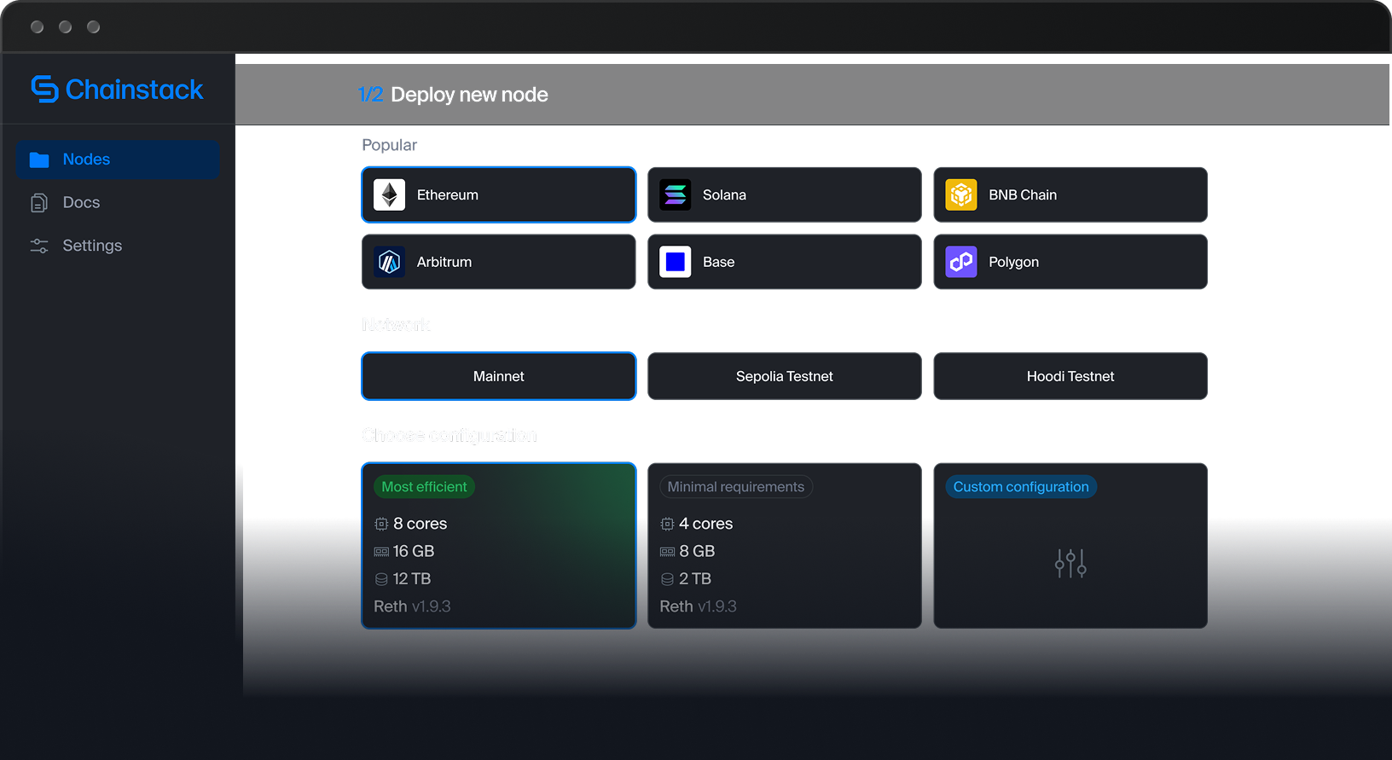
Task: Choose the Minimal requirements configuration badge
Action: [x=736, y=487]
